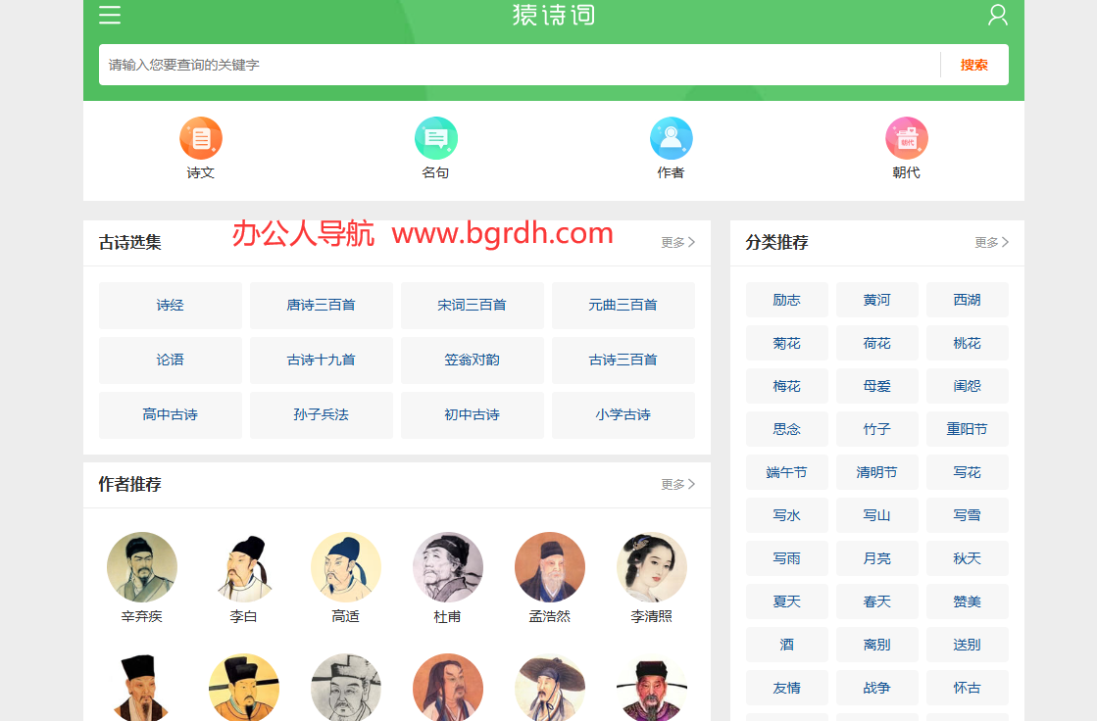Select 李白 author portrait

244,567
